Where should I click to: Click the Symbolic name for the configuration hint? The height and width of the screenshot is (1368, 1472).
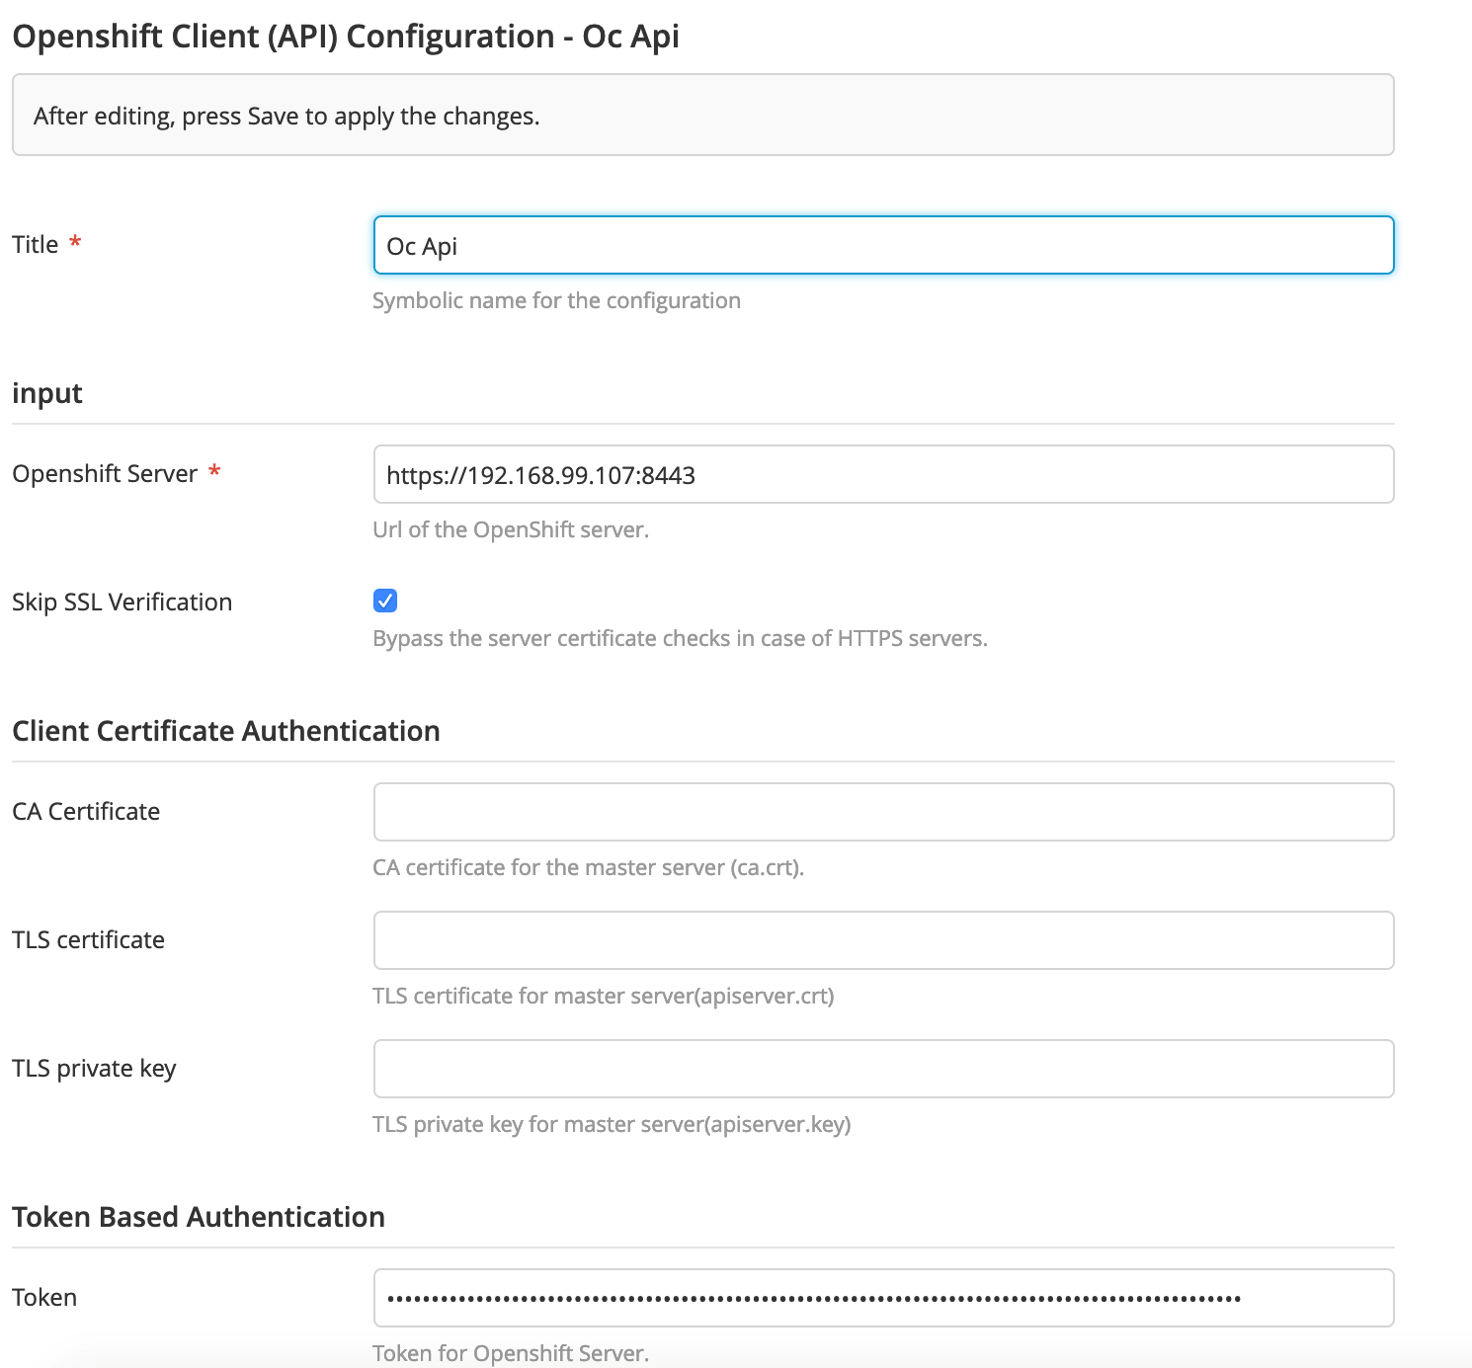556,300
